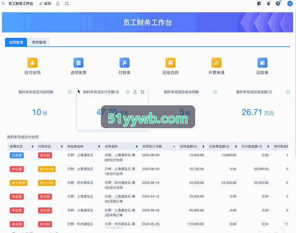296x233 pixels.
Task: Expand the 我的未完成应付总额 card fullscreen
Action: coord(143,92)
